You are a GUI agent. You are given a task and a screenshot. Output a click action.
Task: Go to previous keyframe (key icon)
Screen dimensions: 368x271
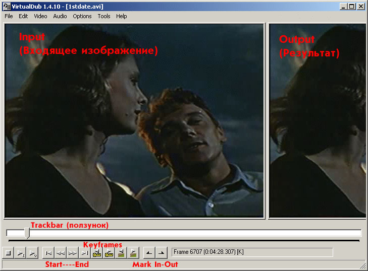(97, 253)
